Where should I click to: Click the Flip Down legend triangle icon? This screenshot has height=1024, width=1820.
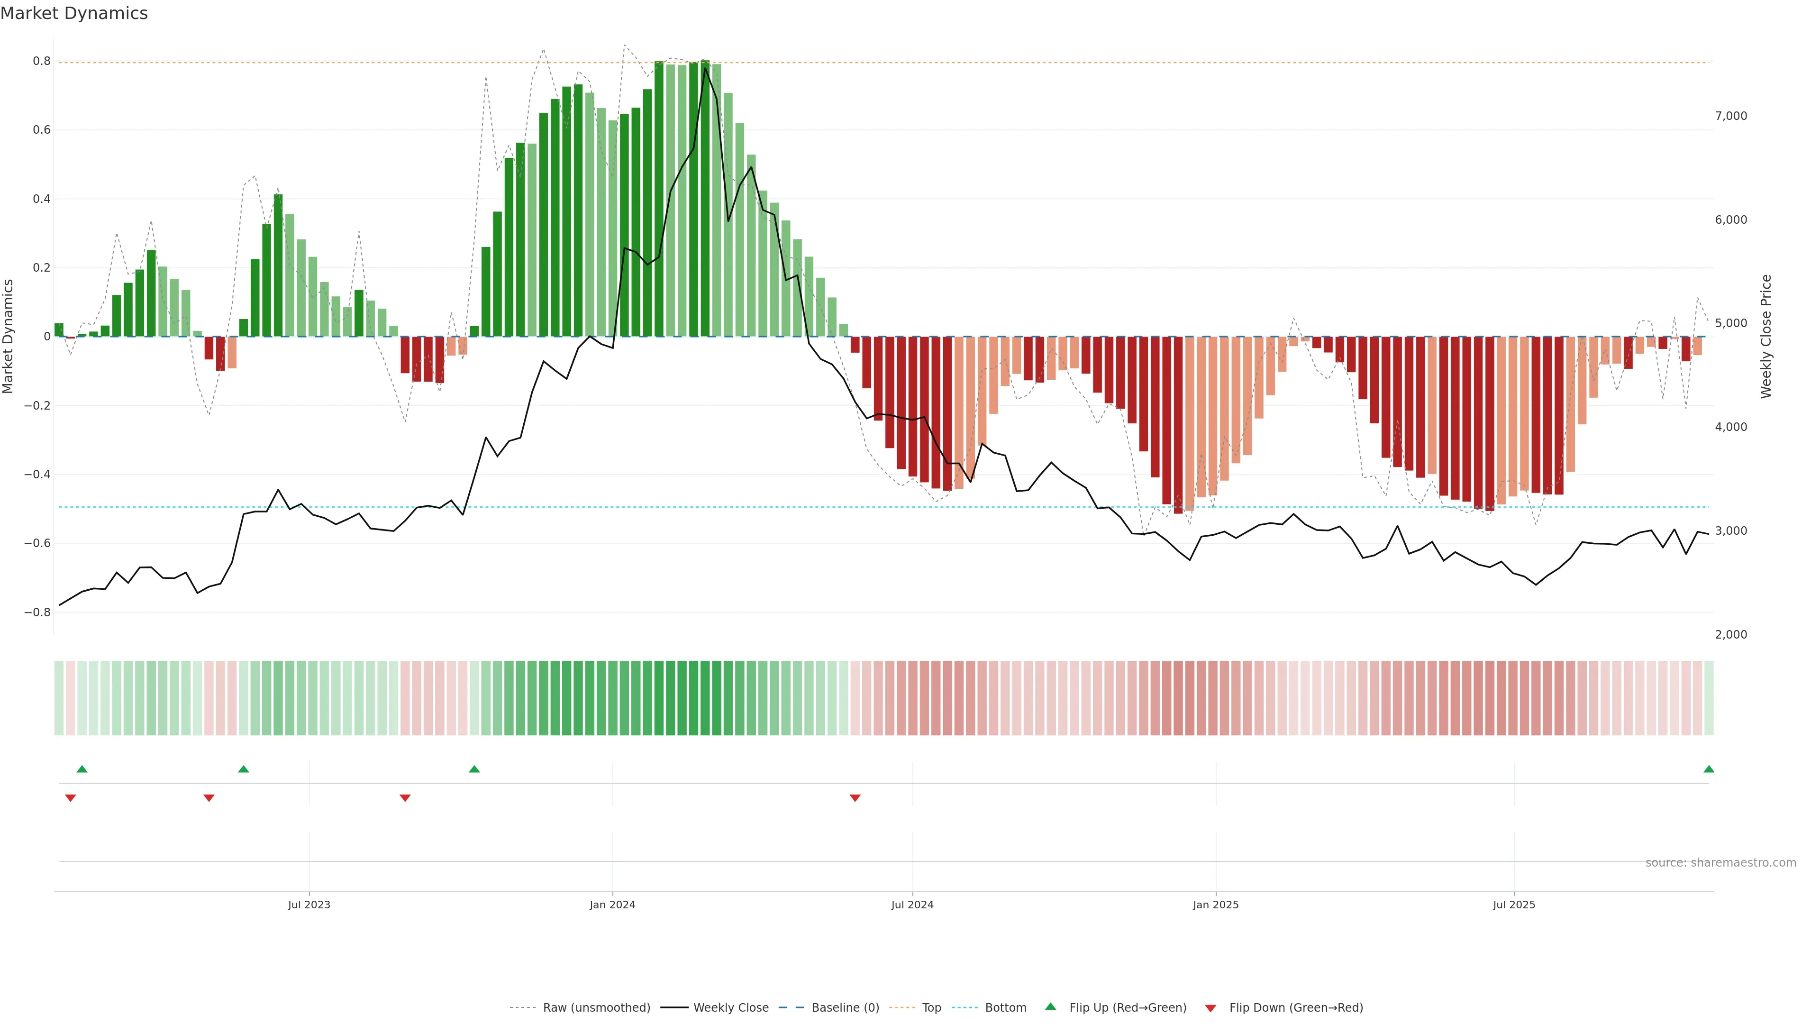1210,1008
